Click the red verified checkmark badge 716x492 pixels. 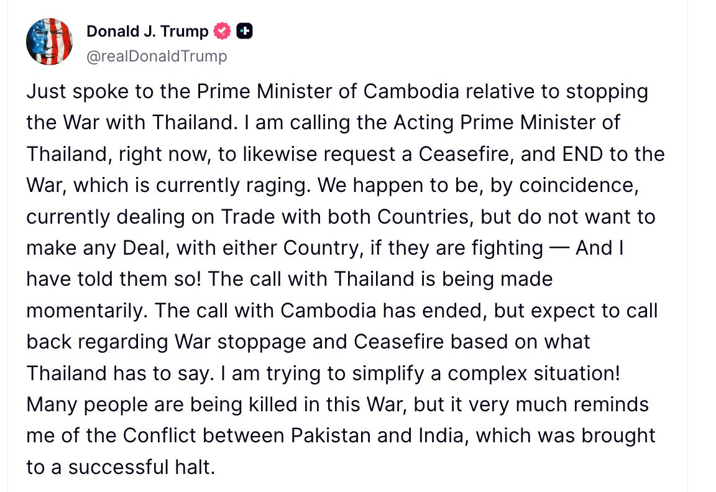tap(222, 31)
